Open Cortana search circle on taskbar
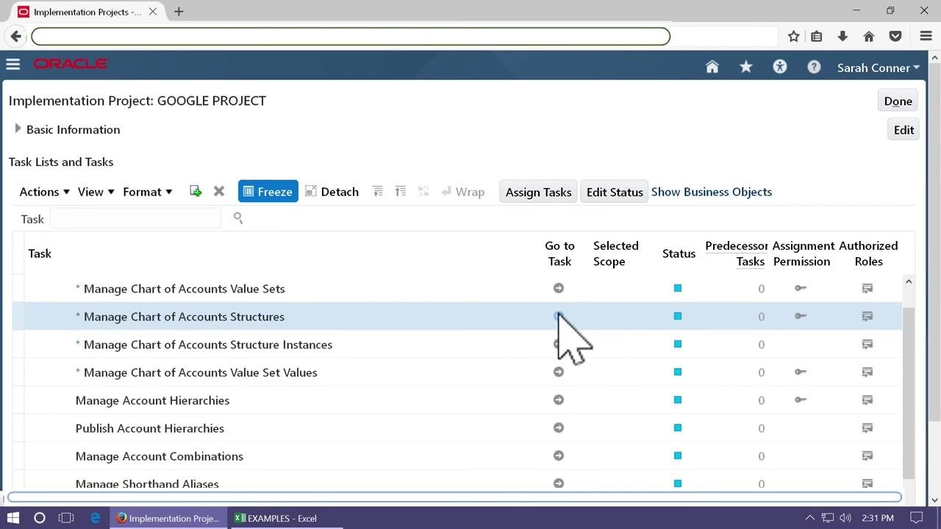 tap(40, 518)
